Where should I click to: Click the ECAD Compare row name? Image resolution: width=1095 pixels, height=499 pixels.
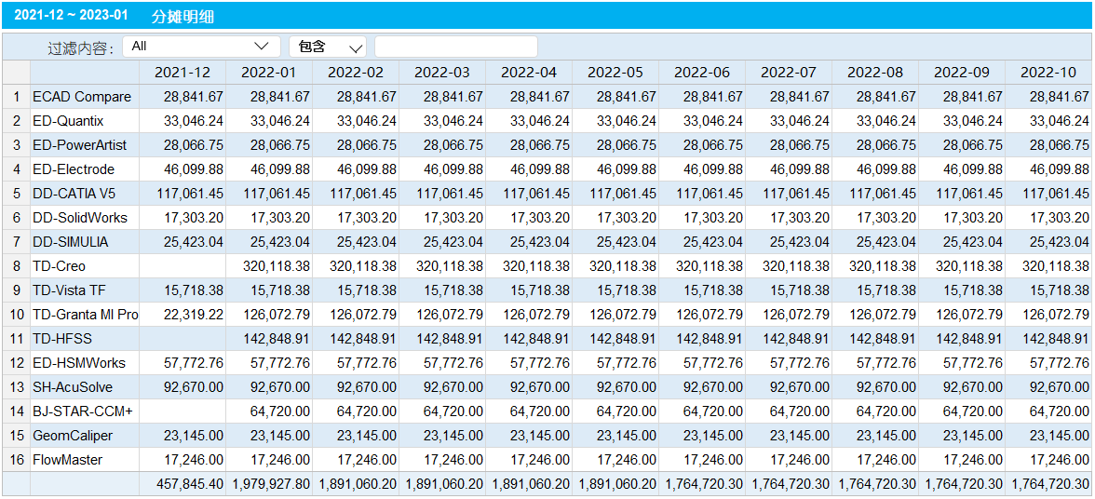[x=82, y=97]
